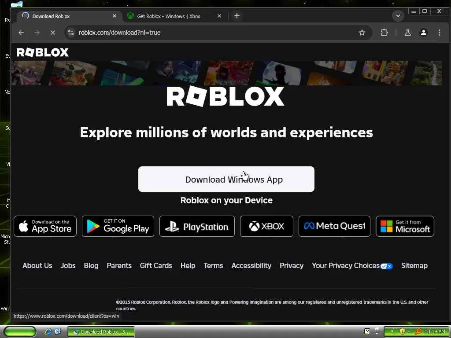
Task: Click the Roblox logo in the page header
Action: [x=43, y=52]
